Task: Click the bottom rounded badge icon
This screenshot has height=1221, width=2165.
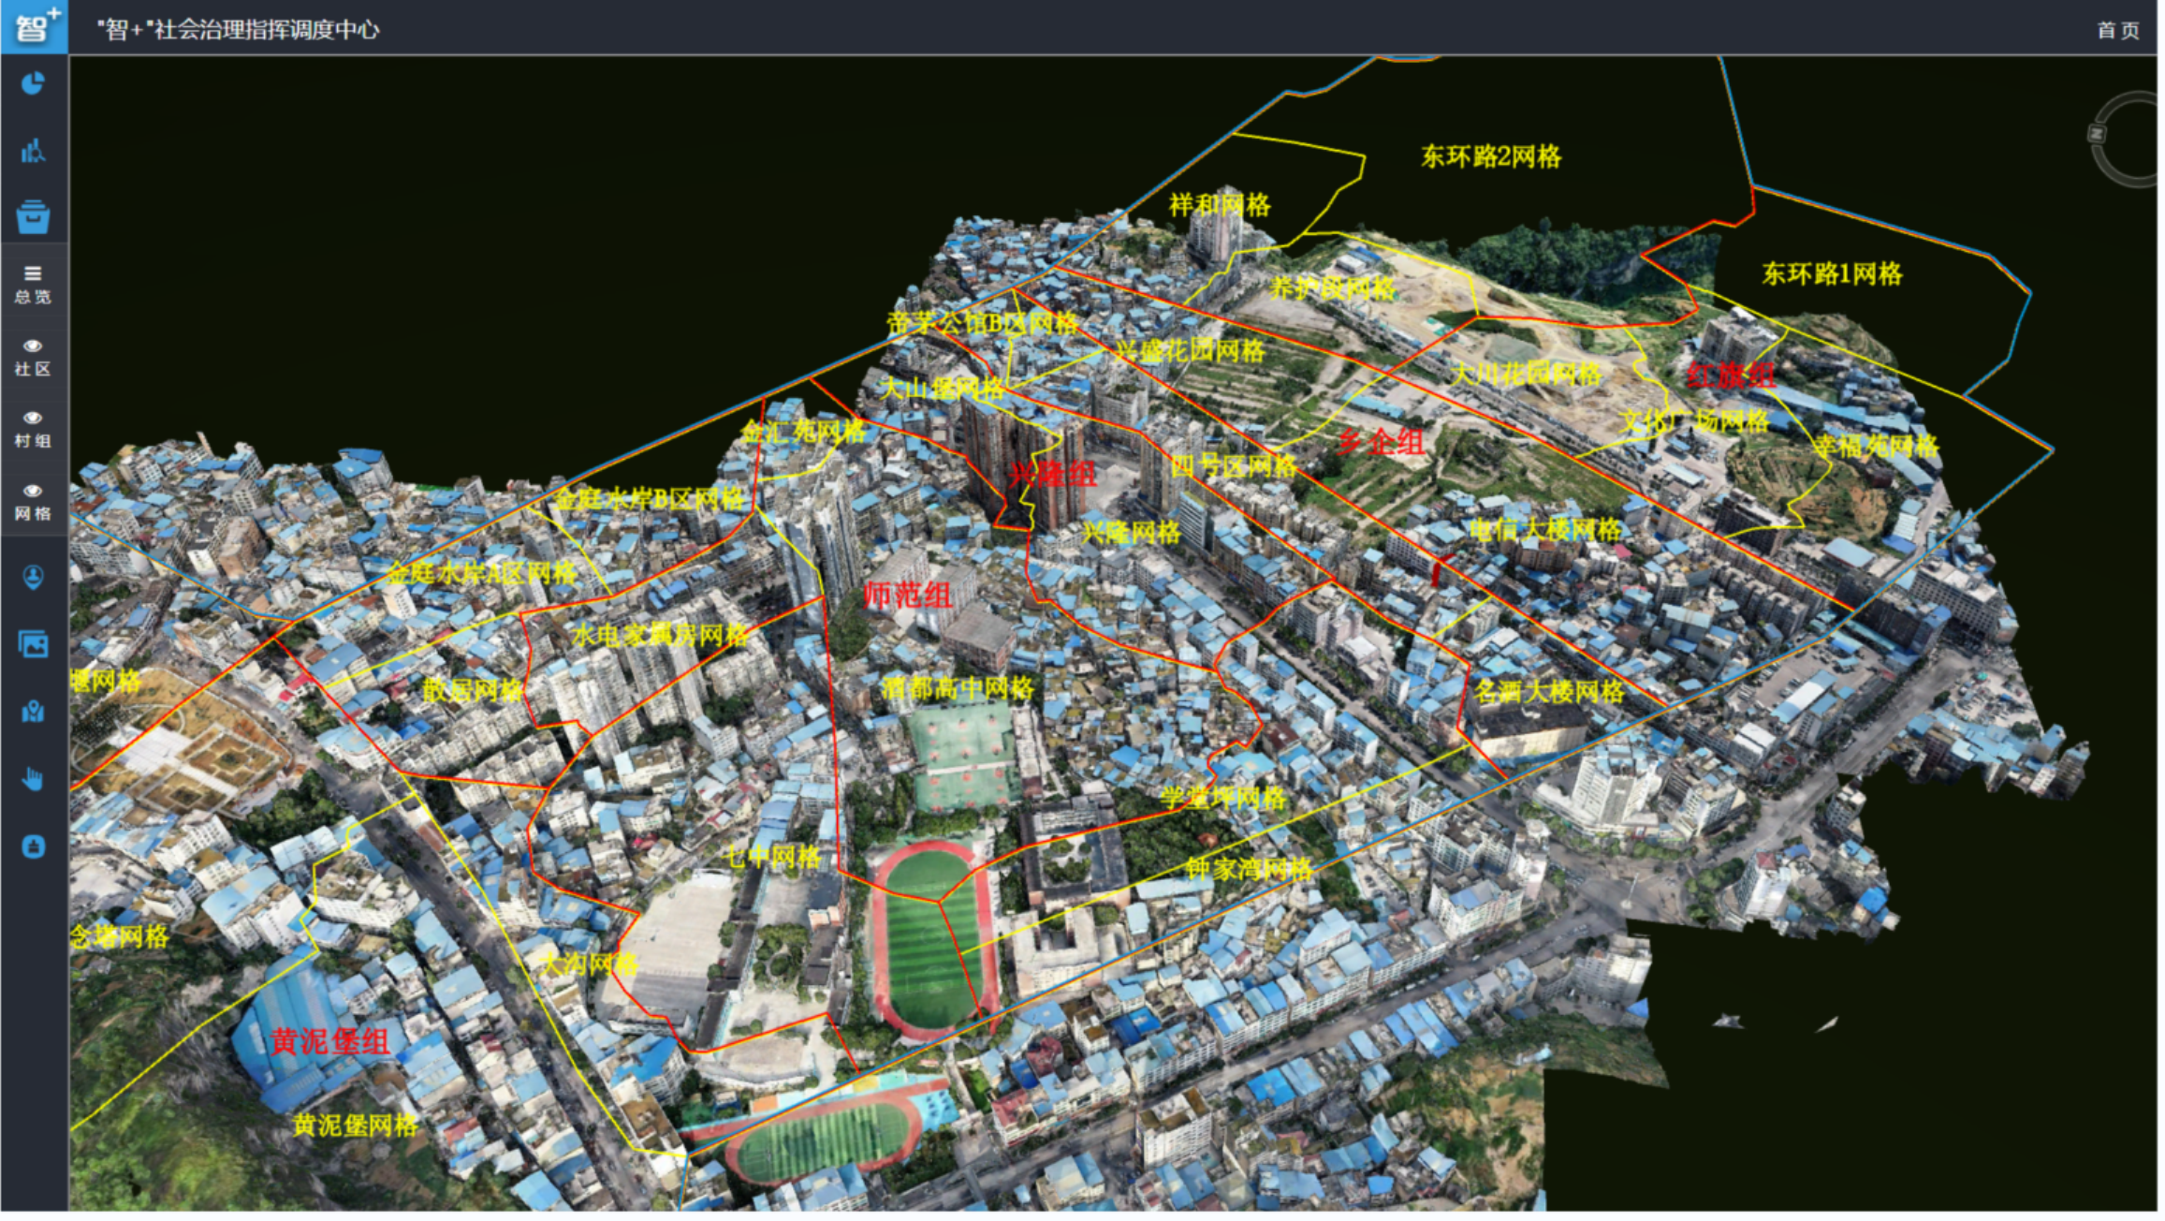Action: [33, 848]
